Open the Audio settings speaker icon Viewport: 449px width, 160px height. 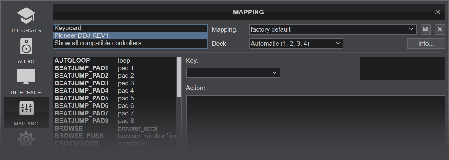point(26,46)
